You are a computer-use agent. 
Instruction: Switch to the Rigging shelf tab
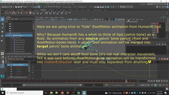pyautogui.click(x=36, y=10)
